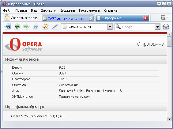Open the Виджеты menu

point(68,10)
